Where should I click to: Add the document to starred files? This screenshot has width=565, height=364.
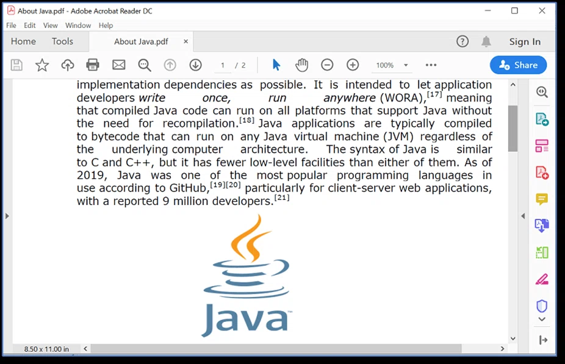42,65
